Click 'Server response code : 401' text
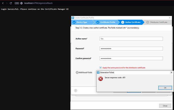 tap(115, 78)
